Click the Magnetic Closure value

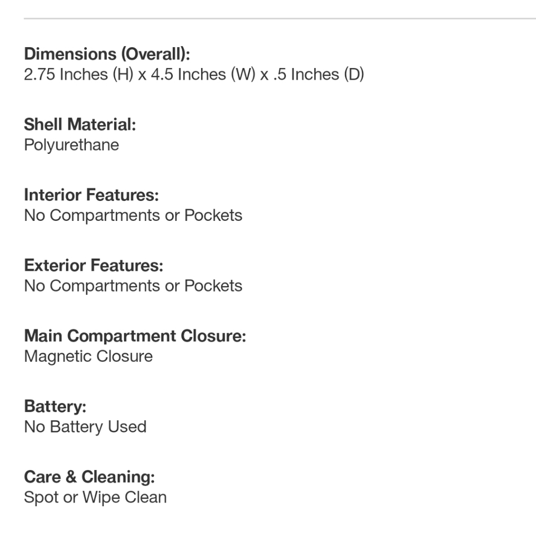pyautogui.click(x=88, y=356)
